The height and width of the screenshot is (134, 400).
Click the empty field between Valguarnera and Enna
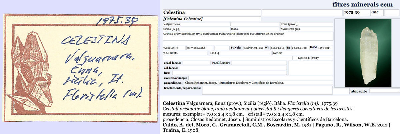click(255, 24)
